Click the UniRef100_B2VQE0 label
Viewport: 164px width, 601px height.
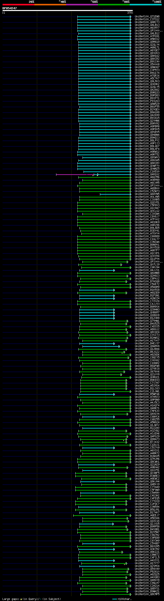tap(147, 109)
